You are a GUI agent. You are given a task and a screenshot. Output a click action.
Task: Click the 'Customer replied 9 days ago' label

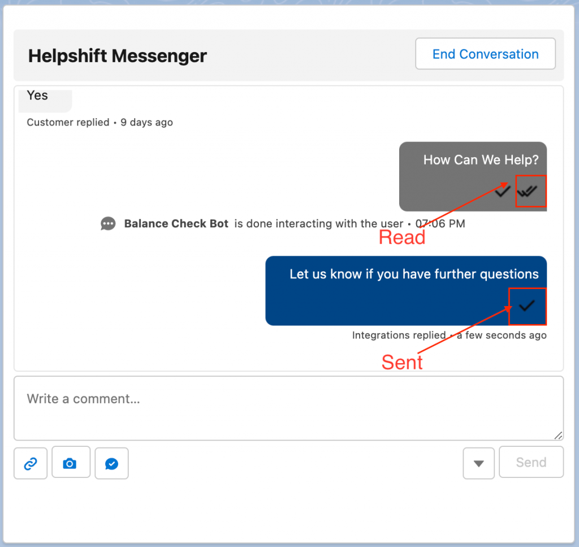pos(100,122)
